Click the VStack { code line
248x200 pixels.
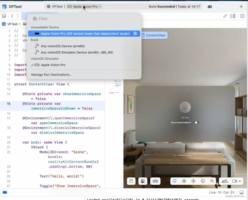point(39,147)
